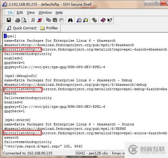Click the Disconnect toolbar icon
The height and width of the screenshot is (158, 168).
39,20
